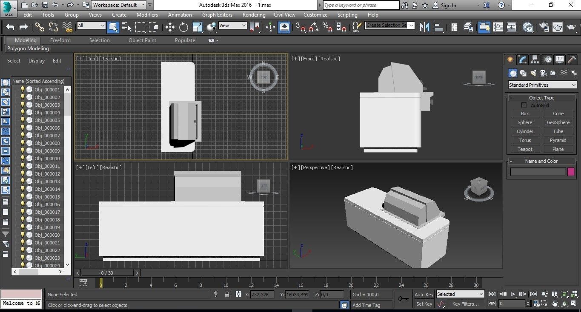
Task: Open reference coordinate View dropdown
Action: point(232,26)
